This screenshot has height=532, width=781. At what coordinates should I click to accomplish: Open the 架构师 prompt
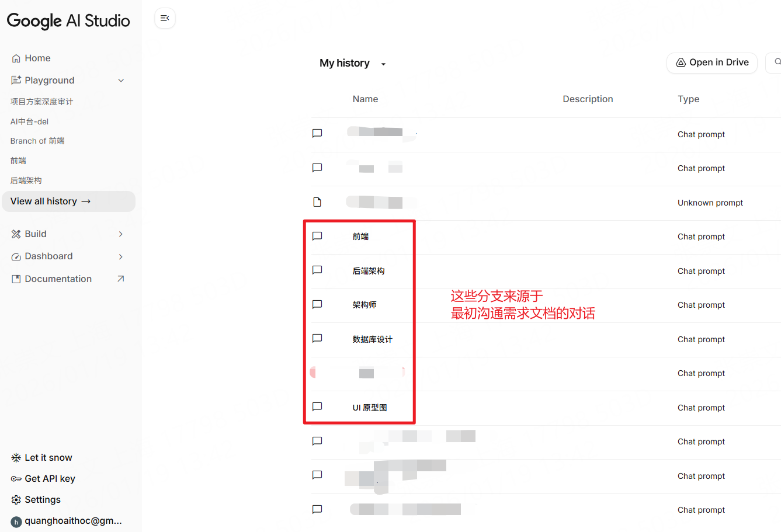365,305
